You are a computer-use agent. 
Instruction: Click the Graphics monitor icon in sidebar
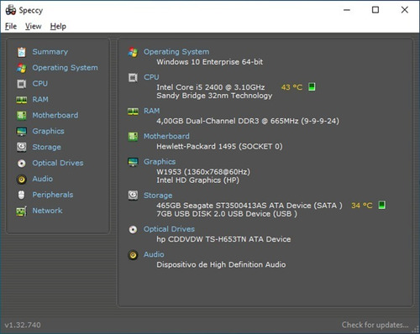point(22,132)
